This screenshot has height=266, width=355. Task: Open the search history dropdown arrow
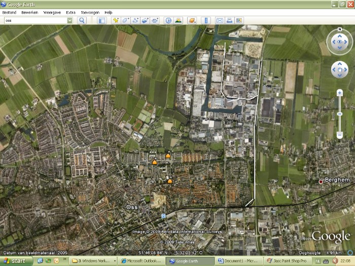point(69,20)
